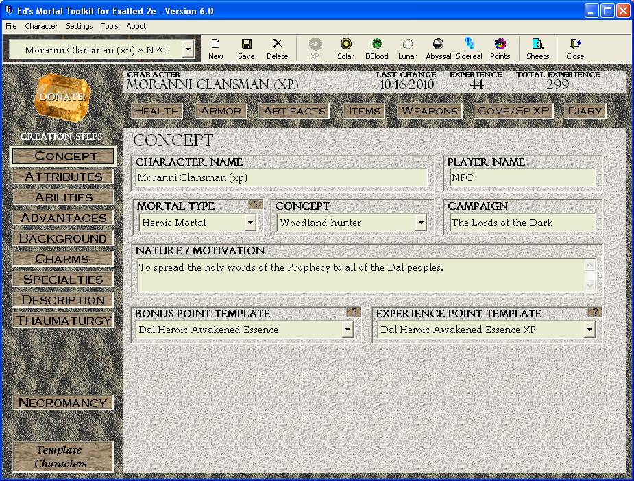Open character Sheets from the toolbar
Image resolution: width=634 pixels, height=481 pixels.
(x=538, y=49)
